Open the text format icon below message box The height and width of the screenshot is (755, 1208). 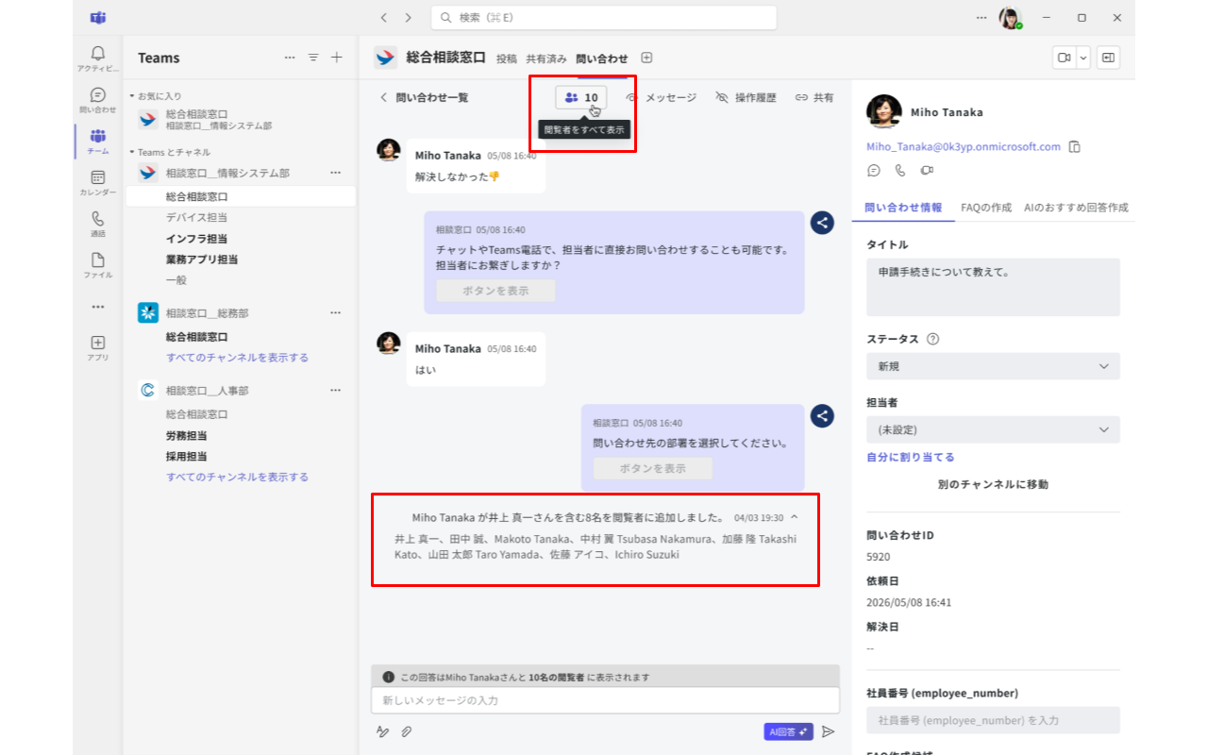382,731
